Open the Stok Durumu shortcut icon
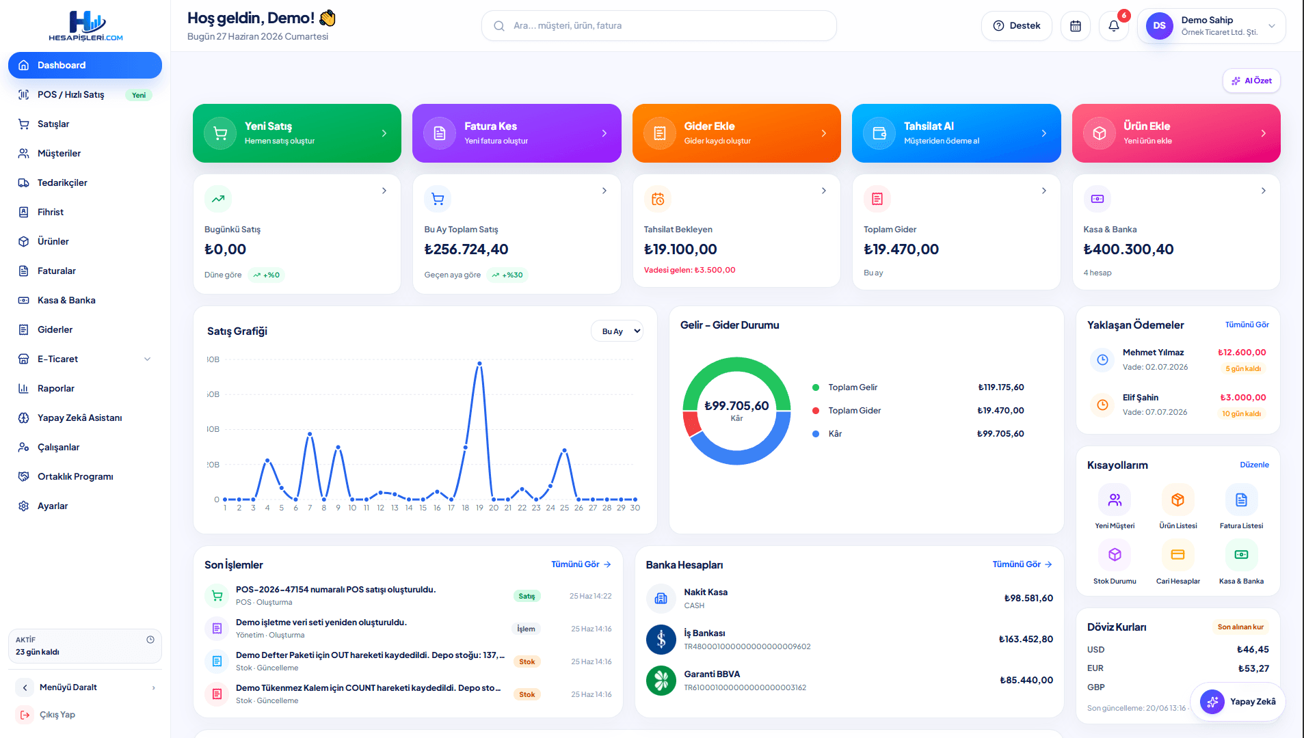This screenshot has height=738, width=1304. [x=1115, y=555]
